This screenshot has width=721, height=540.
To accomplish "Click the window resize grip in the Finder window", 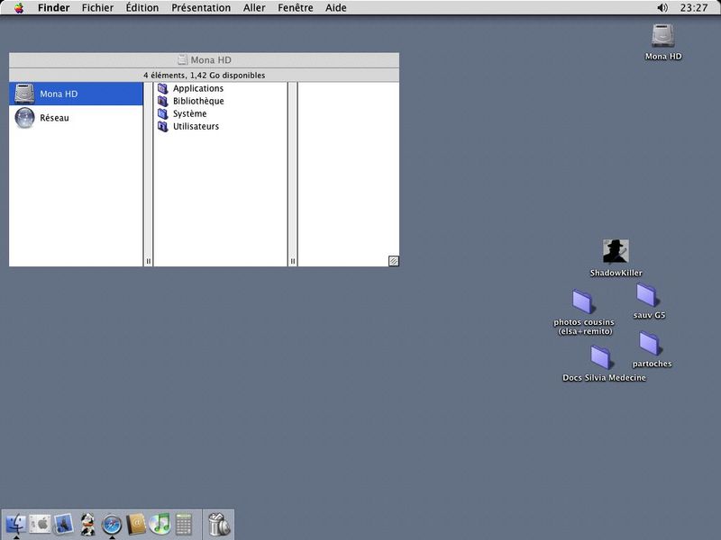I will point(394,261).
